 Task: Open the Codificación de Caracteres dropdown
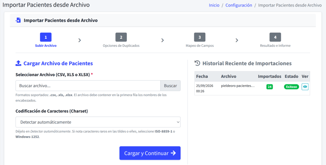click(98, 122)
